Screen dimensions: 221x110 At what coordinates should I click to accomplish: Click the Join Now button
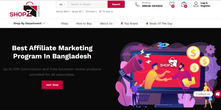[x=52, y=85]
